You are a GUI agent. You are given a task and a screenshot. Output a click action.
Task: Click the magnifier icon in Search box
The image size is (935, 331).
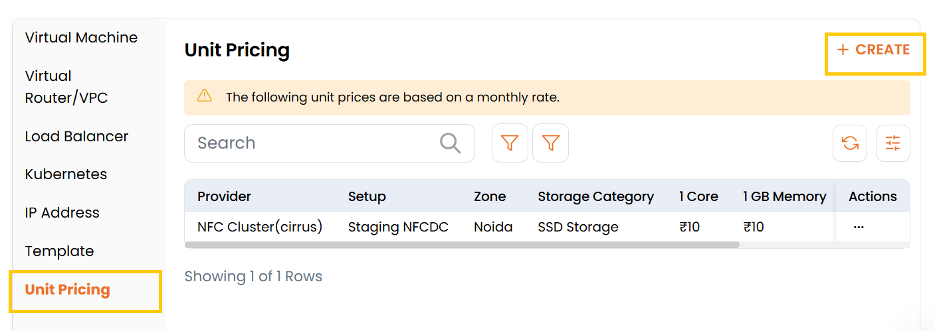click(450, 143)
